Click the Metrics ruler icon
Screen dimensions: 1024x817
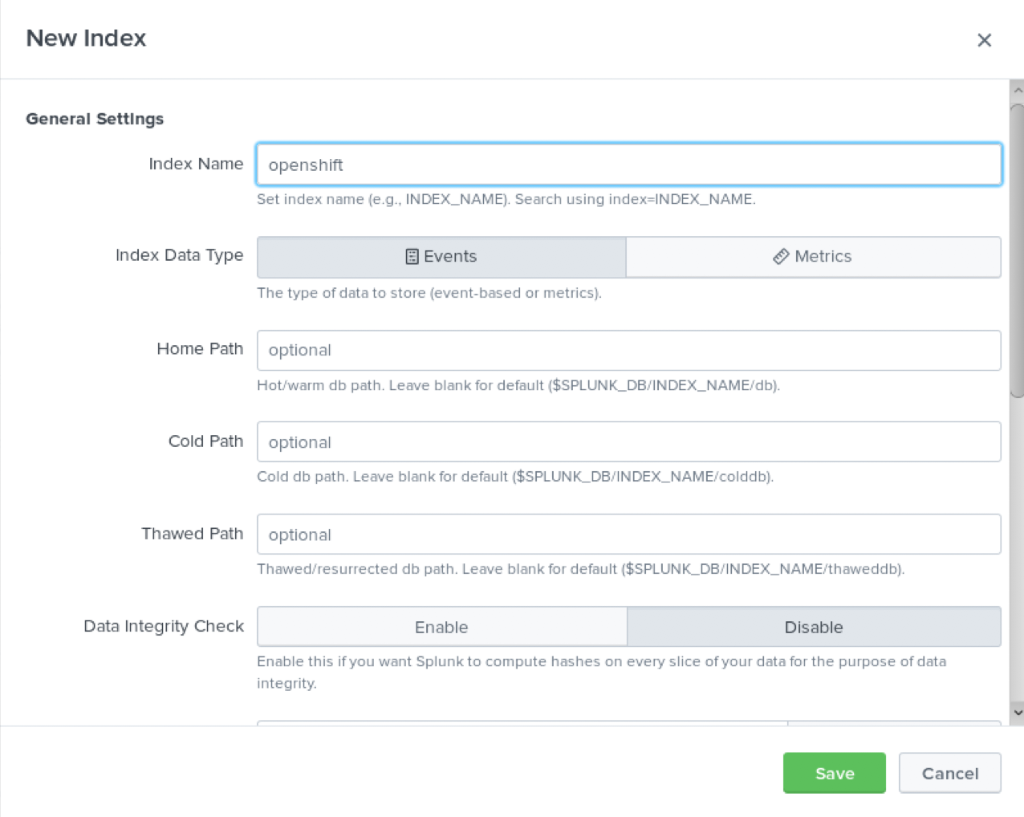tap(781, 257)
